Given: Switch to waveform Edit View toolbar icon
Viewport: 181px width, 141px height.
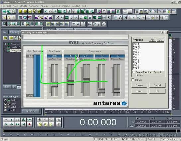Looking at the screenshot, I should (x=4, y=11).
